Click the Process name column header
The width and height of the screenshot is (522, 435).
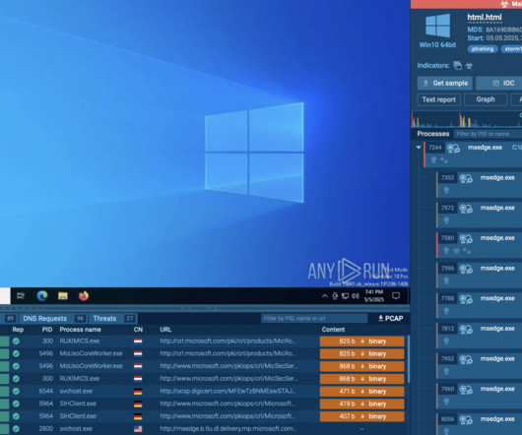(80, 330)
